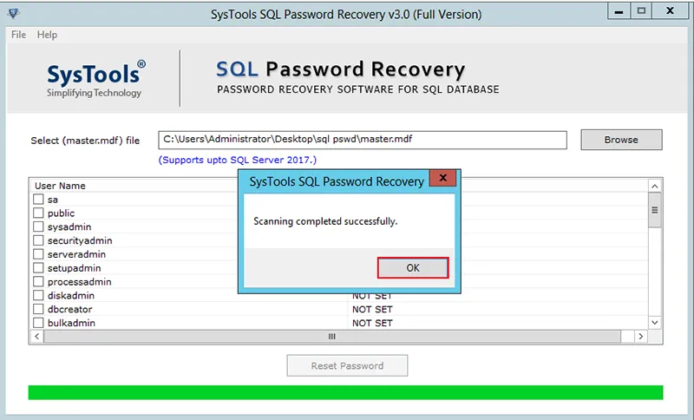Click the SysTools logo

click(95, 78)
